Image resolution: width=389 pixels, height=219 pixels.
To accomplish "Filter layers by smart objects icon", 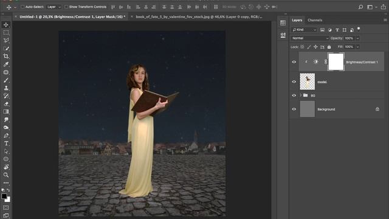I will pos(352,30).
